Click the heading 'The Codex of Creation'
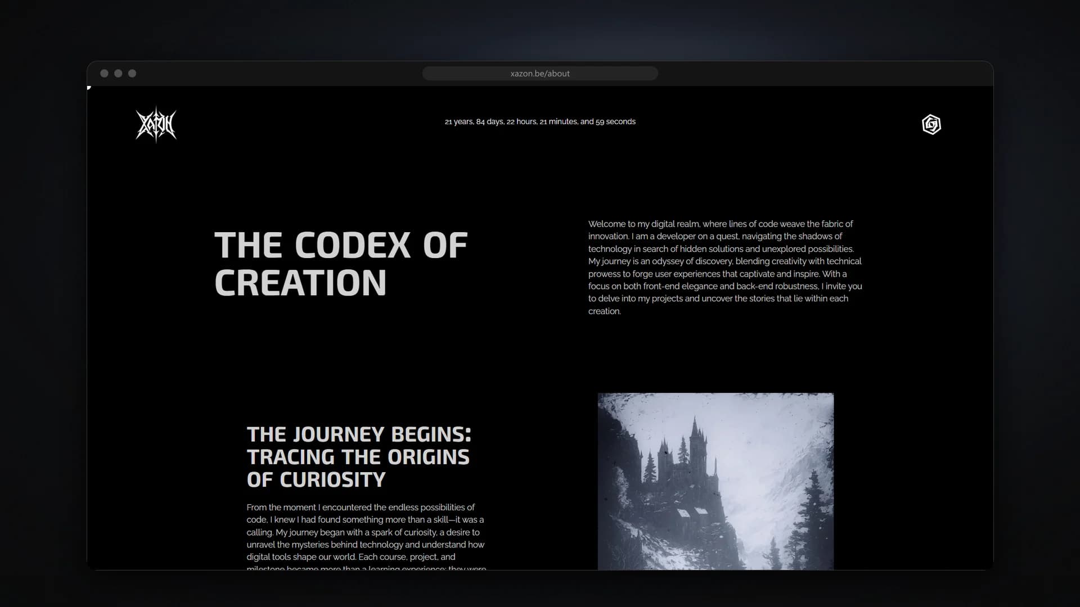1080x607 pixels. point(341,264)
